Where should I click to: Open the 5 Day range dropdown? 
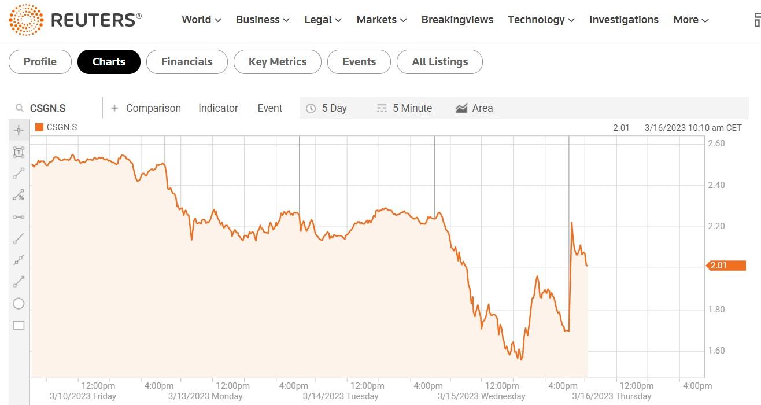click(x=327, y=108)
